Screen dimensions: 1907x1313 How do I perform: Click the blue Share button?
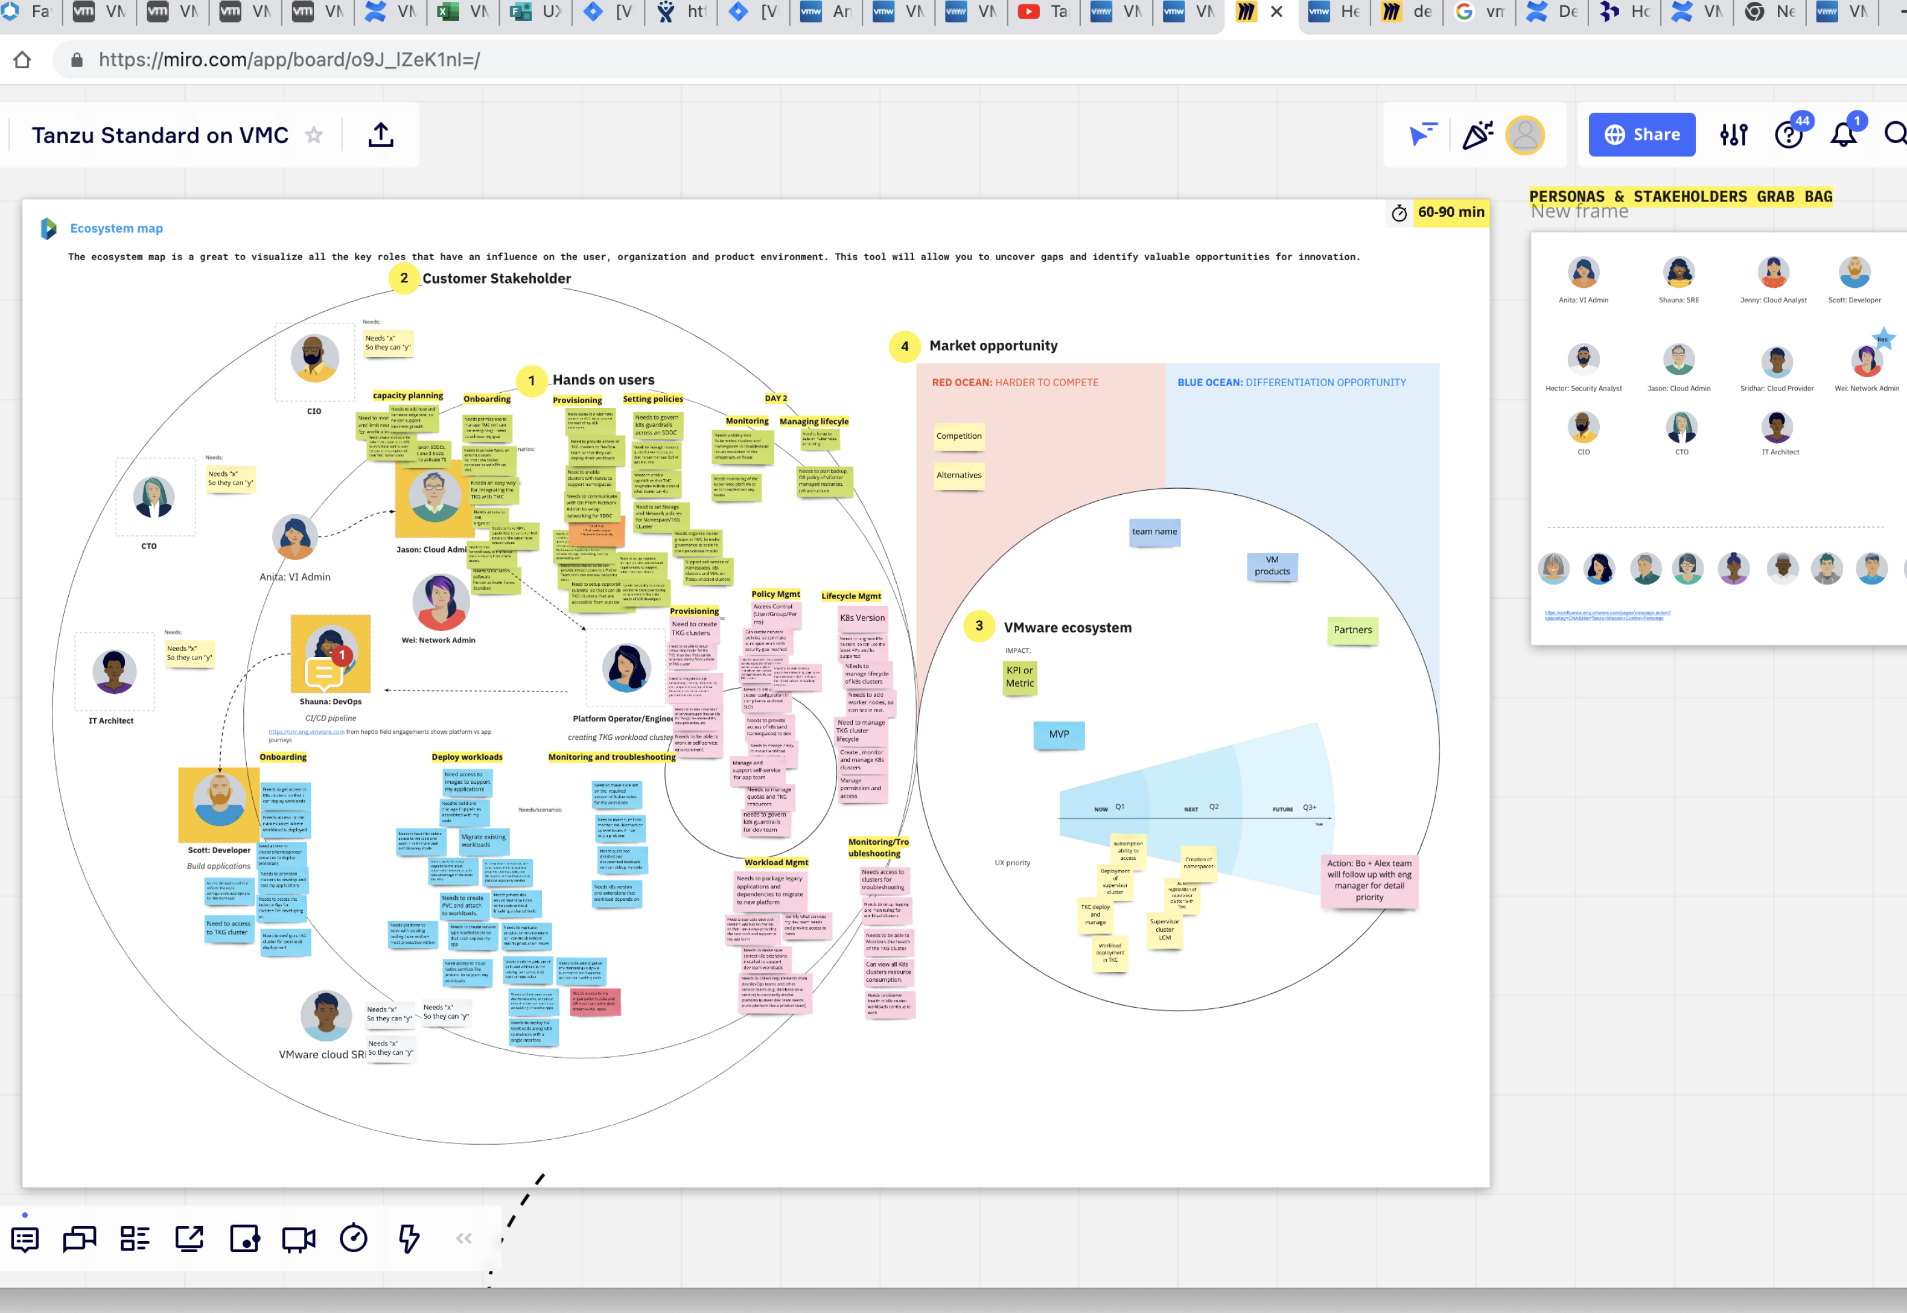[1641, 135]
